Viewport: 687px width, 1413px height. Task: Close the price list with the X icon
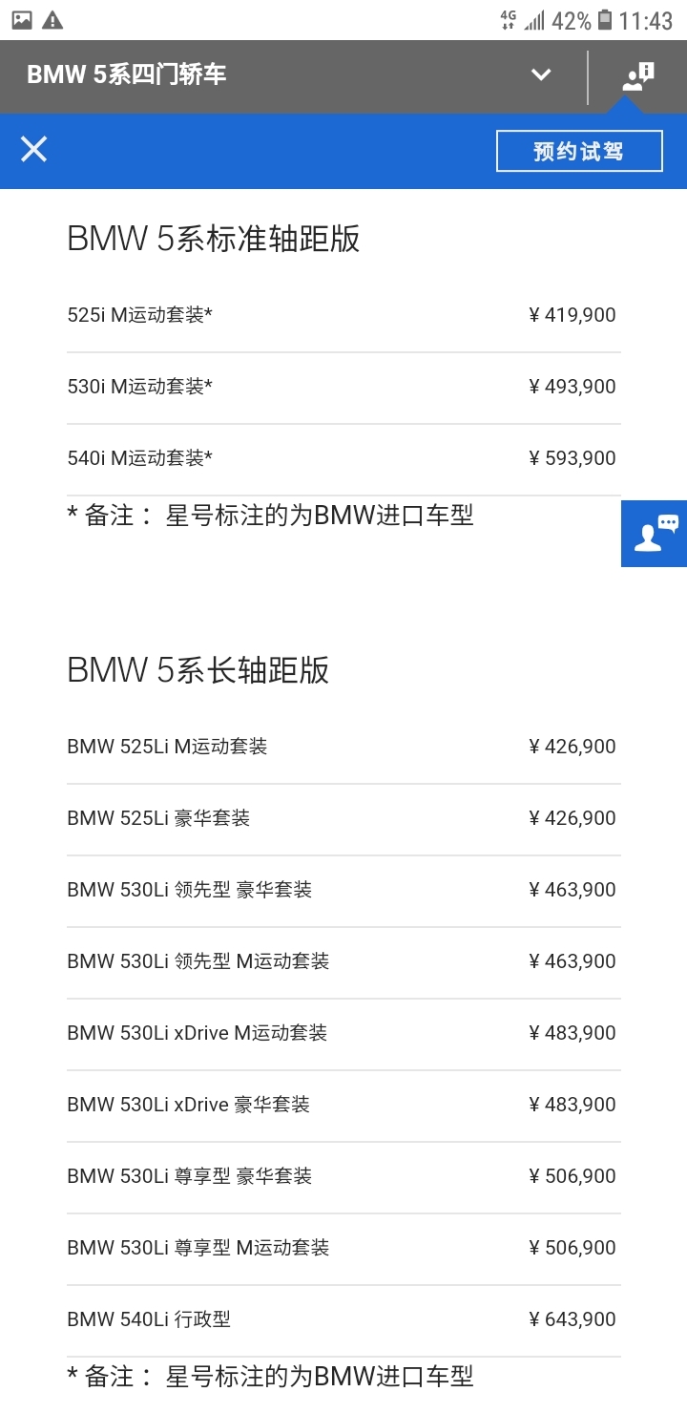34,150
